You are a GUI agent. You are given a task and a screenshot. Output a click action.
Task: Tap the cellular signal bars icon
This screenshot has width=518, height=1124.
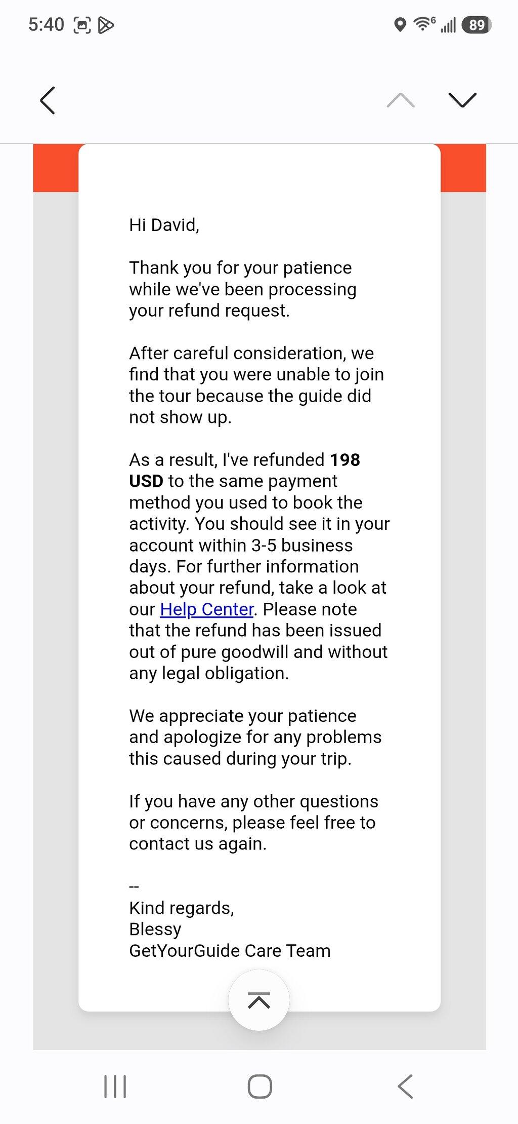pyautogui.click(x=448, y=25)
